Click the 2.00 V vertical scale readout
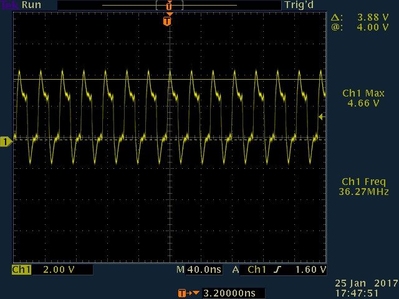The image size is (399, 299). coord(59,270)
